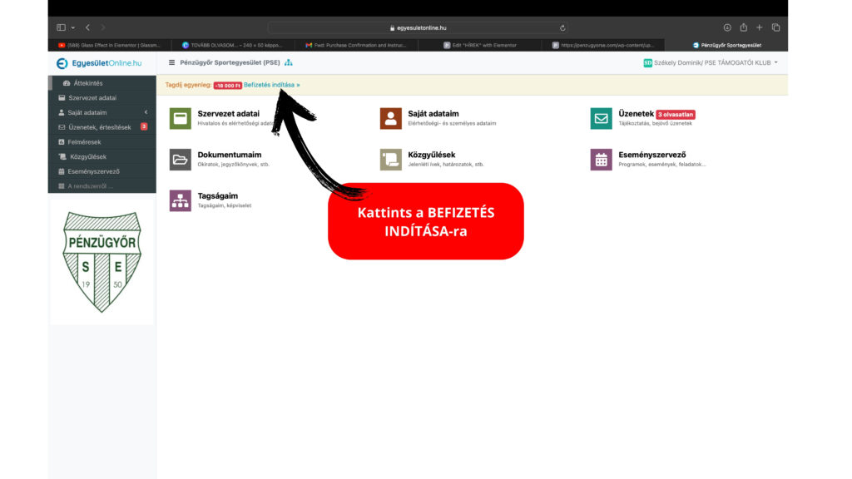Switch to the Pénzügyőr Sportegyesület tab

[726, 45]
